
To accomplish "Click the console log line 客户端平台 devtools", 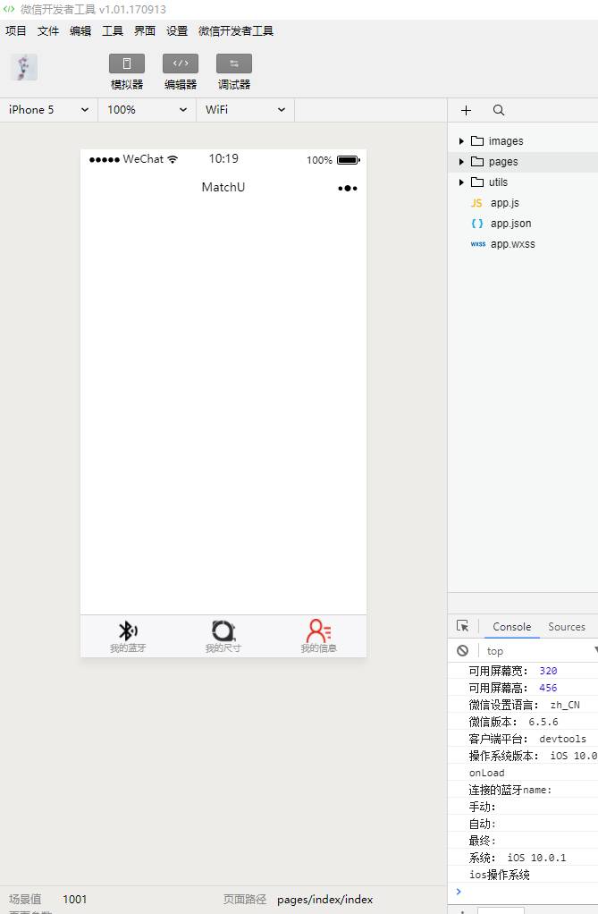I will pyautogui.click(x=523, y=739).
